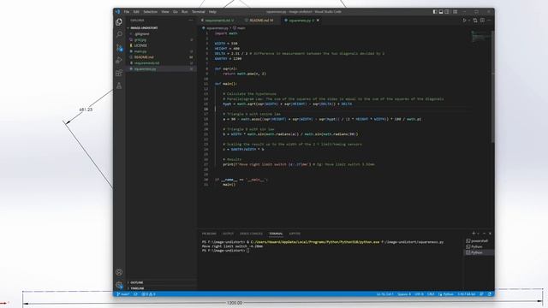The width and height of the screenshot is (548, 308).
Task: Open the Help menu
Action: (x=212, y=12)
